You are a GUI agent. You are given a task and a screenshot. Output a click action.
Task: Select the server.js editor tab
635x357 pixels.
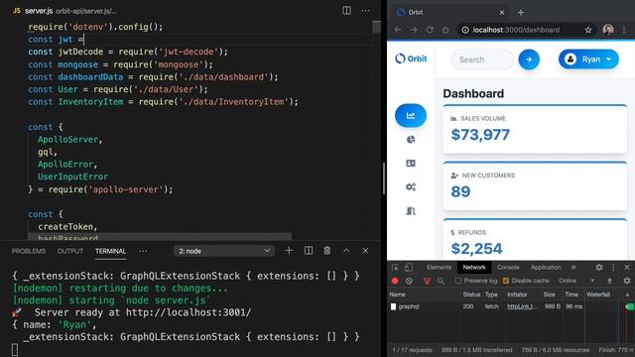64,11
